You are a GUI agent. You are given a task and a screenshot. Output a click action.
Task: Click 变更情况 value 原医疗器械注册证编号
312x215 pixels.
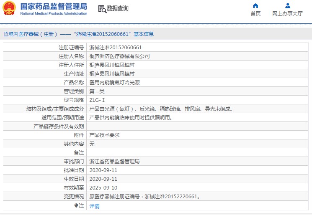144,197
